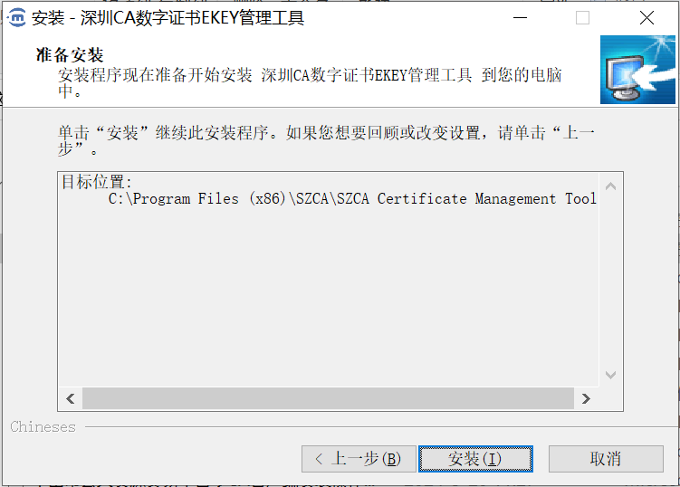The height and width of the screenshot is (487, 680).
Task: Click the 准备安装 heading
Action: (70, 55)
